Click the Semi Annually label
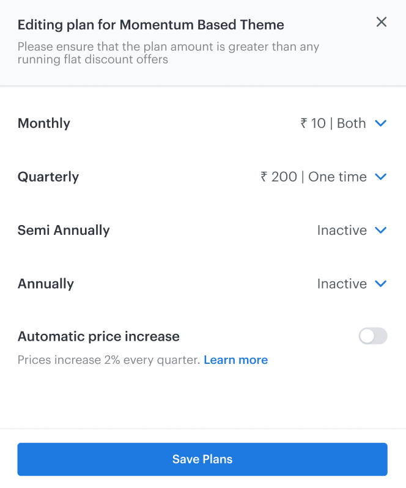Image resolution: width=406 pixels, height=488 pixels. click(64, 231)
